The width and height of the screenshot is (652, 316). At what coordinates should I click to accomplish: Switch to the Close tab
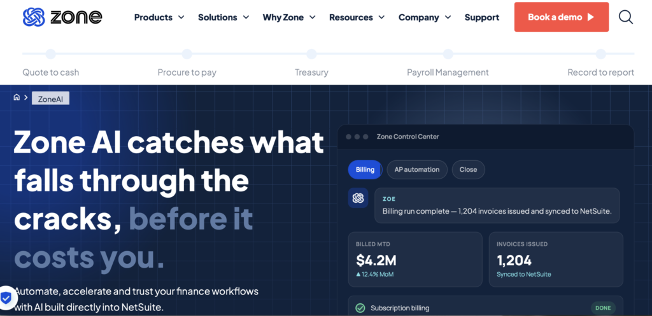pos(468,169)
